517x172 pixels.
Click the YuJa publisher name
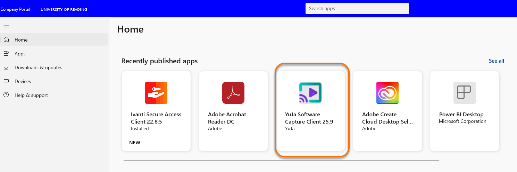click(x=290, y=129)
